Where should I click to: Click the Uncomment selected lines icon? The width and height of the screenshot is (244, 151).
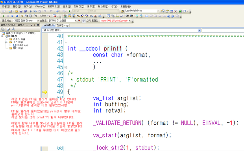click(141, 16)
